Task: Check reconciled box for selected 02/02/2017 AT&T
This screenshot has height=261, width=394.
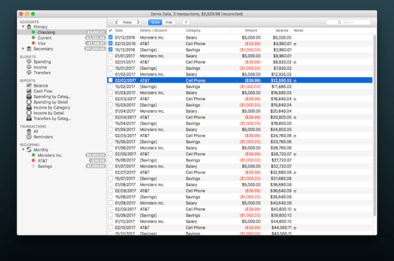Action: (111, 81)
